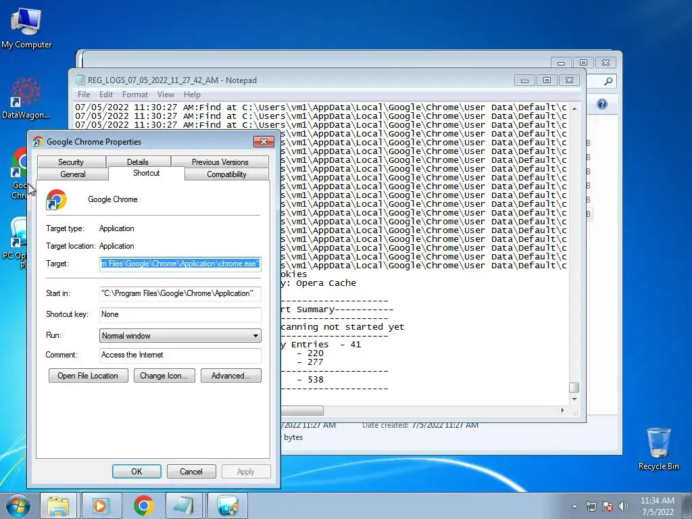Open Advanced shortcut settings
Image resolution: width=692 pixels, height=519 pixels.
(231, 376)
